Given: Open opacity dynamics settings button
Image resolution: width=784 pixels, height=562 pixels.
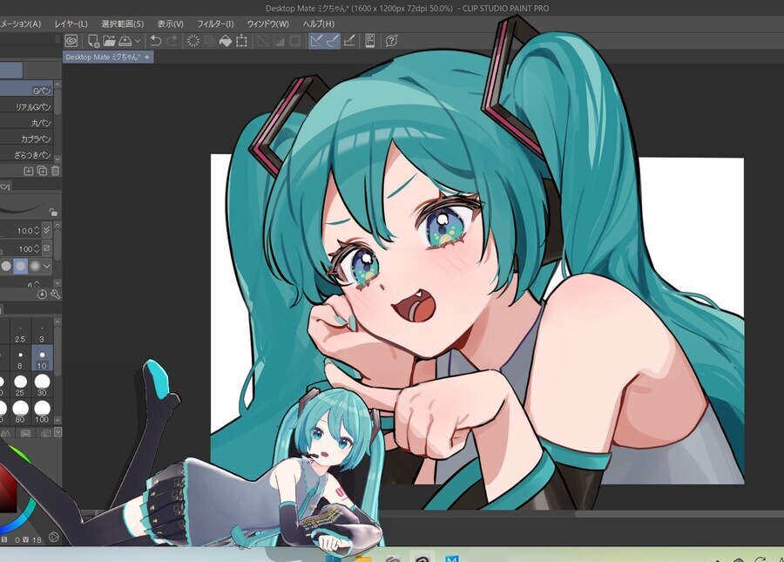Looking at the screenshot, I should [x=46, y=248].
